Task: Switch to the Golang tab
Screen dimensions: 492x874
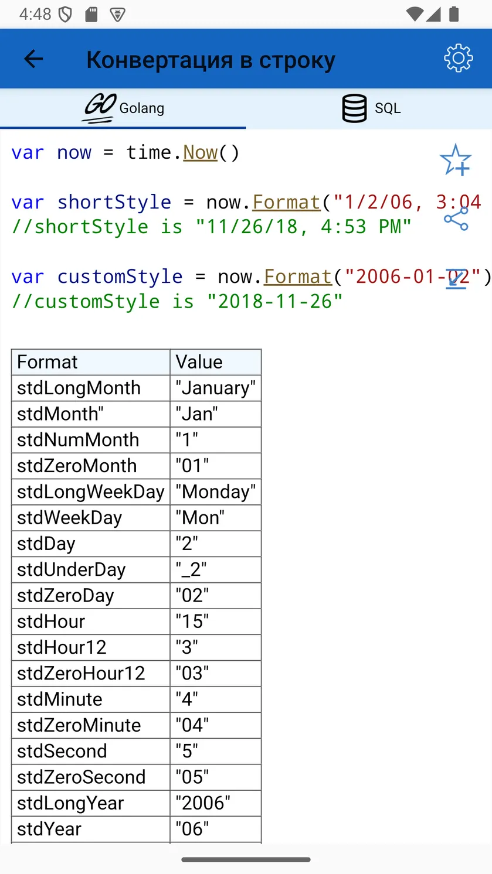Action: coord(123,108)
